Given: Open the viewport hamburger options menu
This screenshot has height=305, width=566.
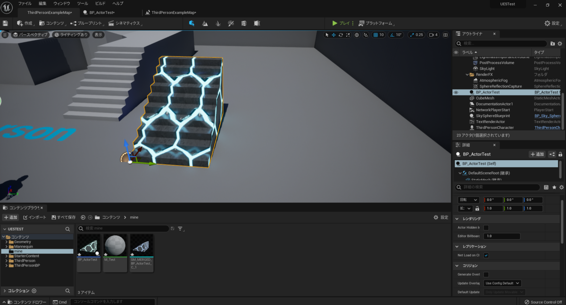Looking at the screenshot, I should click(x=5, y=35).
